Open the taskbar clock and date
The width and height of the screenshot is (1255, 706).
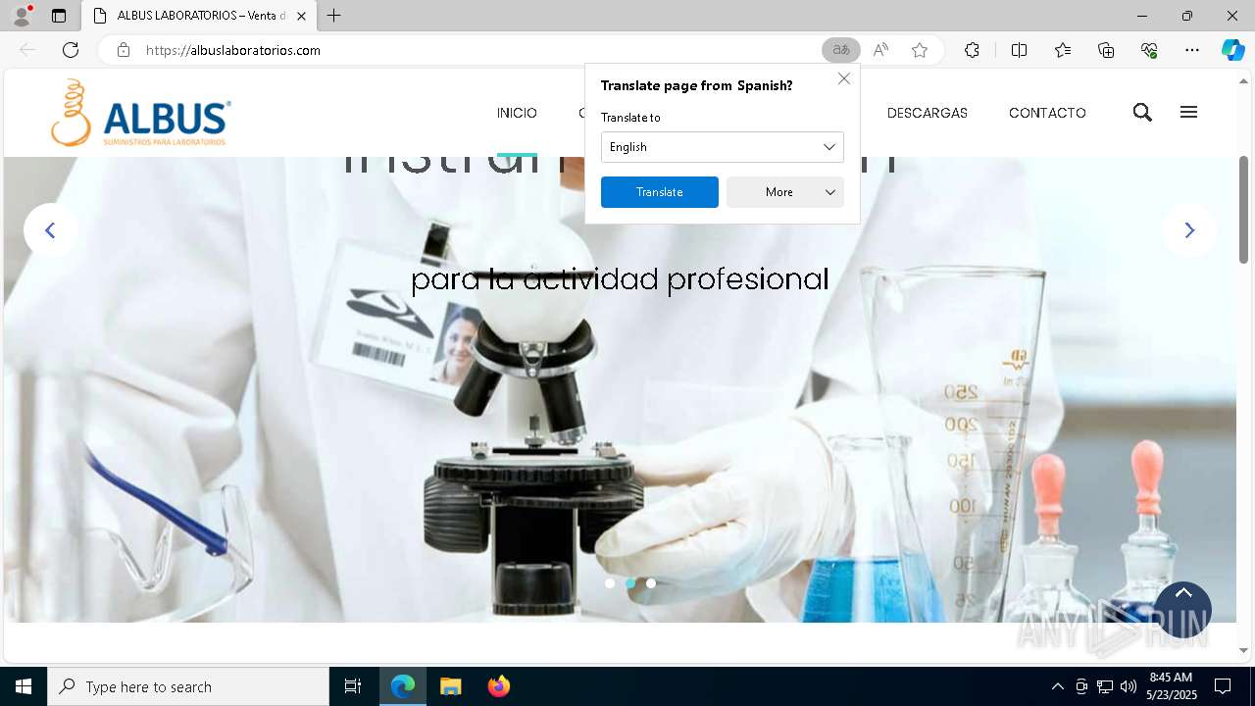(x=1172, y=686)
